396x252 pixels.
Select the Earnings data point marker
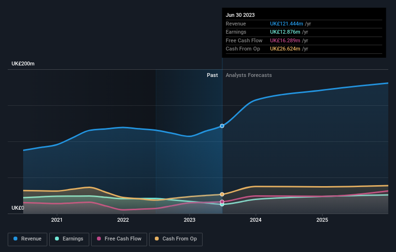pos(222,204)
